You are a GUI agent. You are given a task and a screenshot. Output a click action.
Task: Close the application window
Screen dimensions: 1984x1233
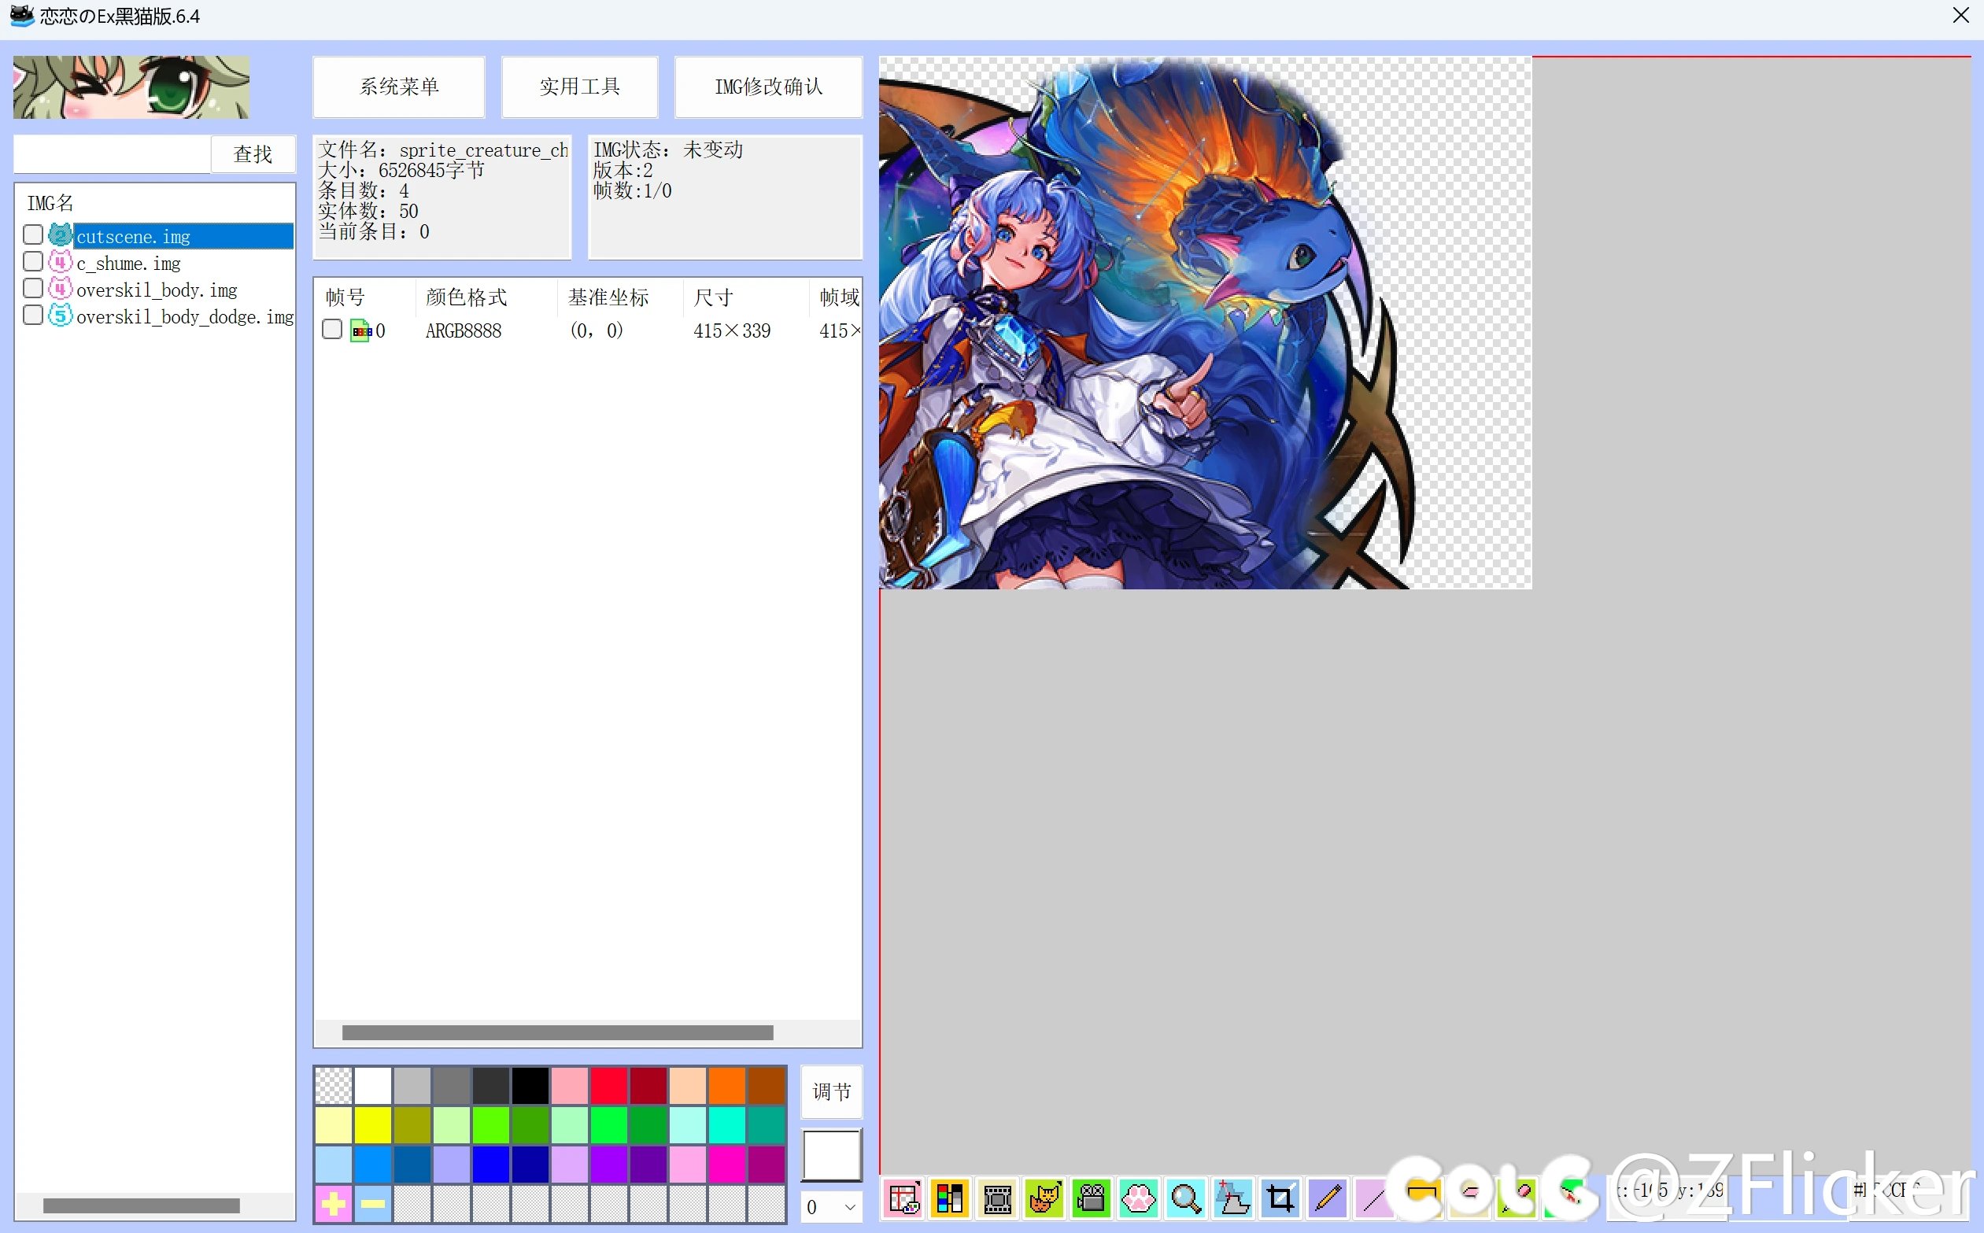tap(1960, 16)
